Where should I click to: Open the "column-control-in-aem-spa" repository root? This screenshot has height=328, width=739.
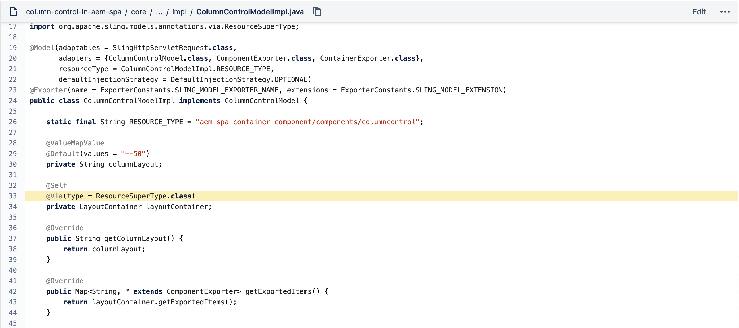click(74, 12)
